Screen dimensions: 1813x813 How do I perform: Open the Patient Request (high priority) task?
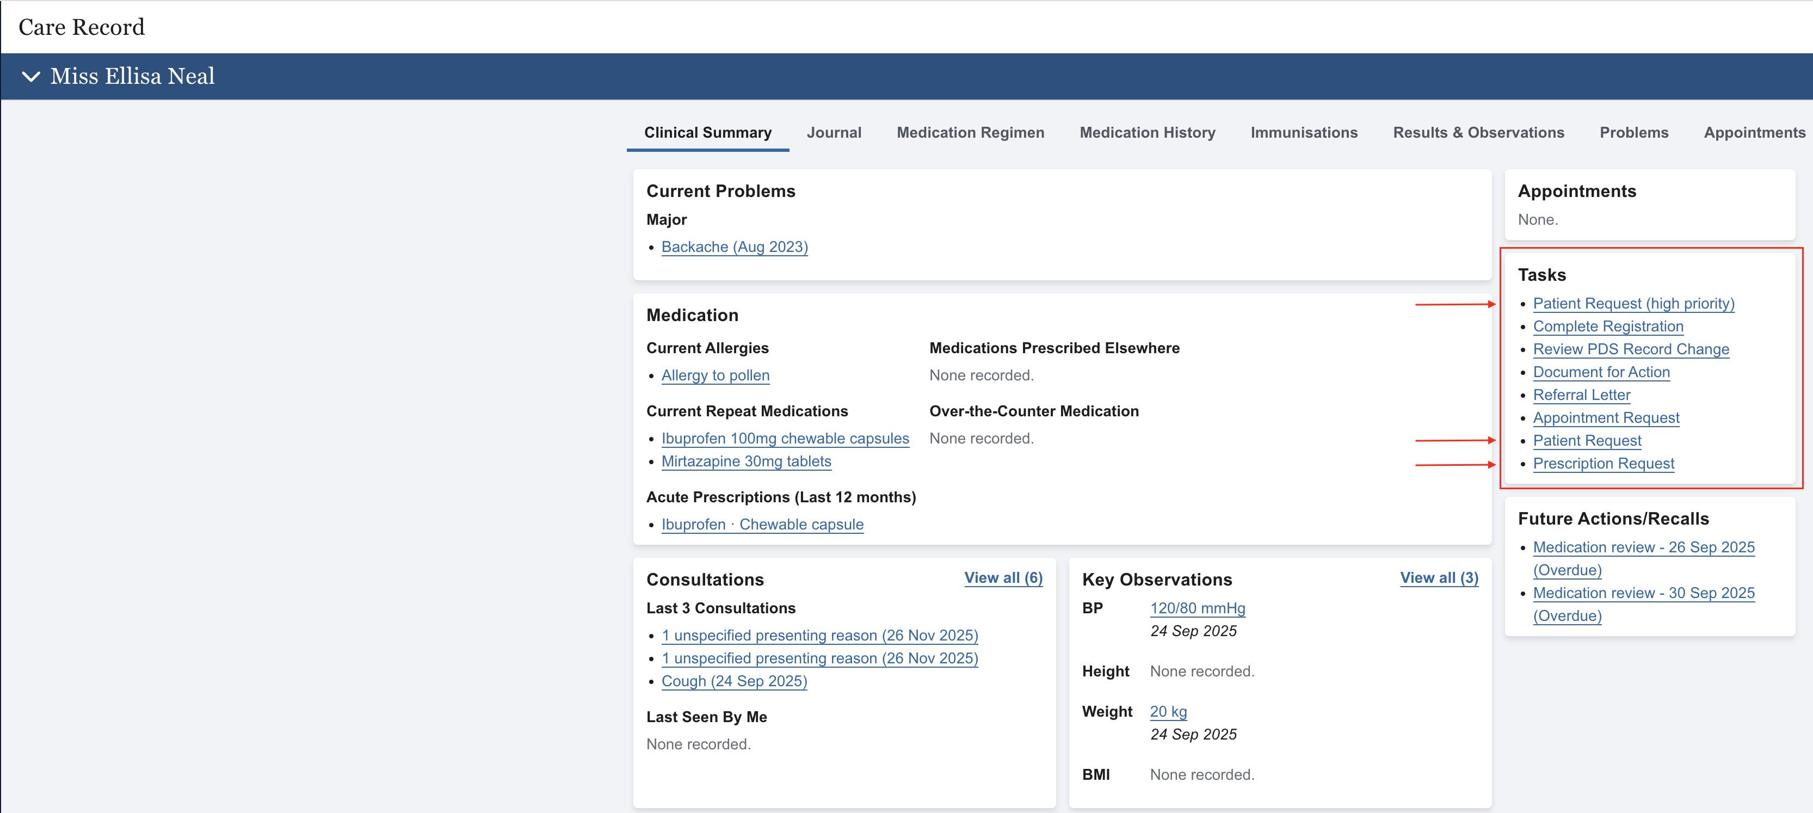point(1633,304)
